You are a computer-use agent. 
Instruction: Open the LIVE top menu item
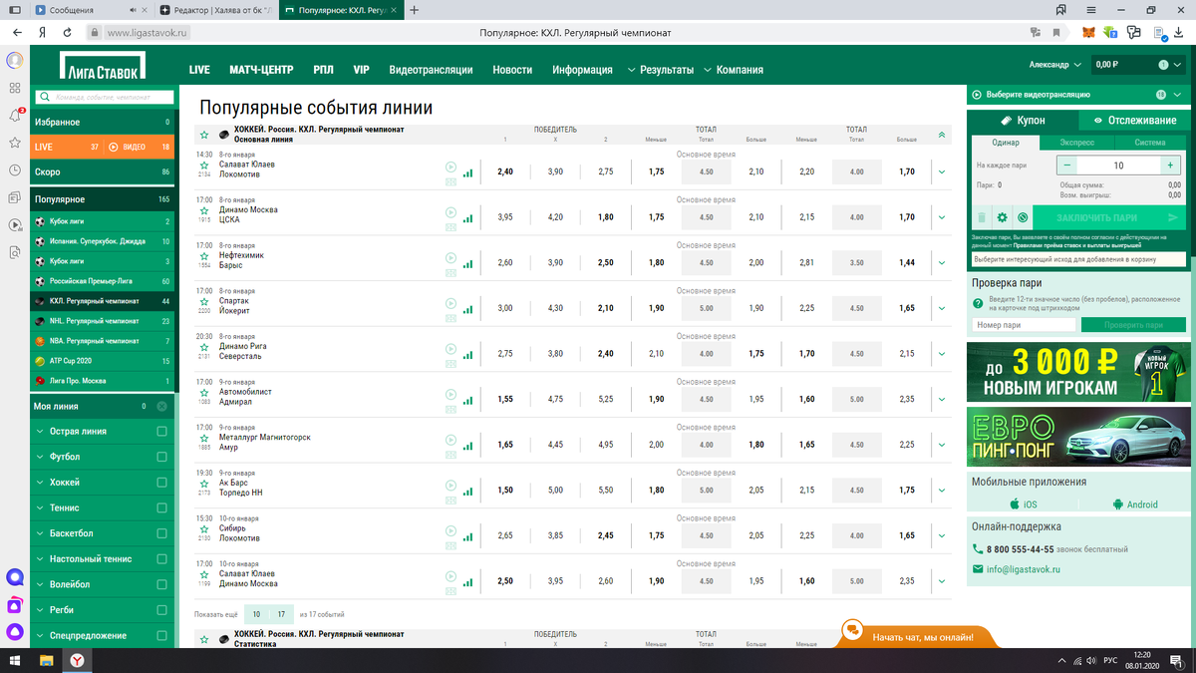pyautogui.click(x=199, y=70)
